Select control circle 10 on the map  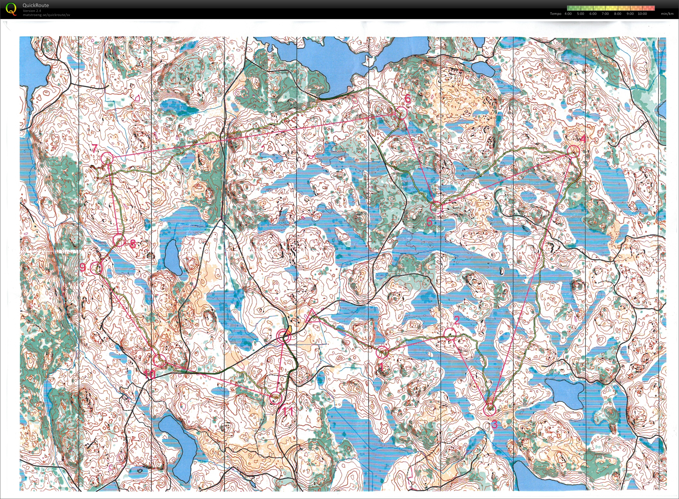[x=159, y=361]
